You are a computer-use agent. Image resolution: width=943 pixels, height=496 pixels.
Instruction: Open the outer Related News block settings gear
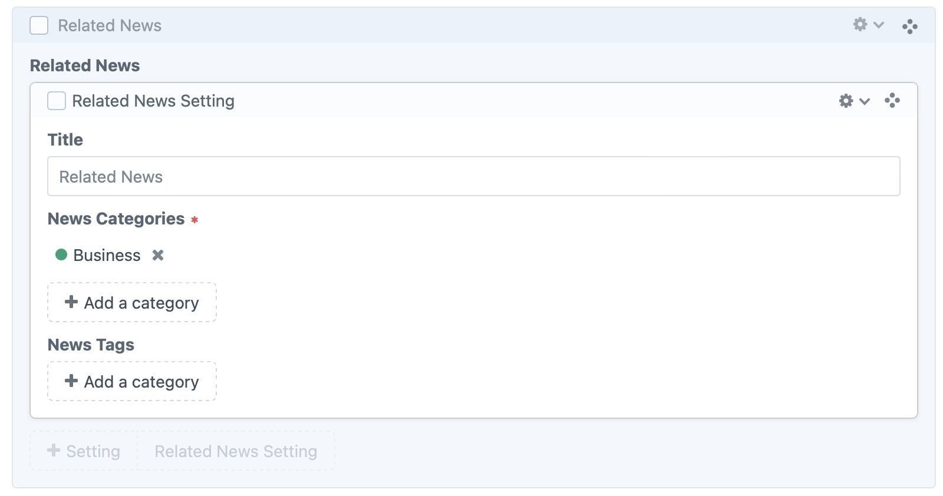(x=860, y=25)
